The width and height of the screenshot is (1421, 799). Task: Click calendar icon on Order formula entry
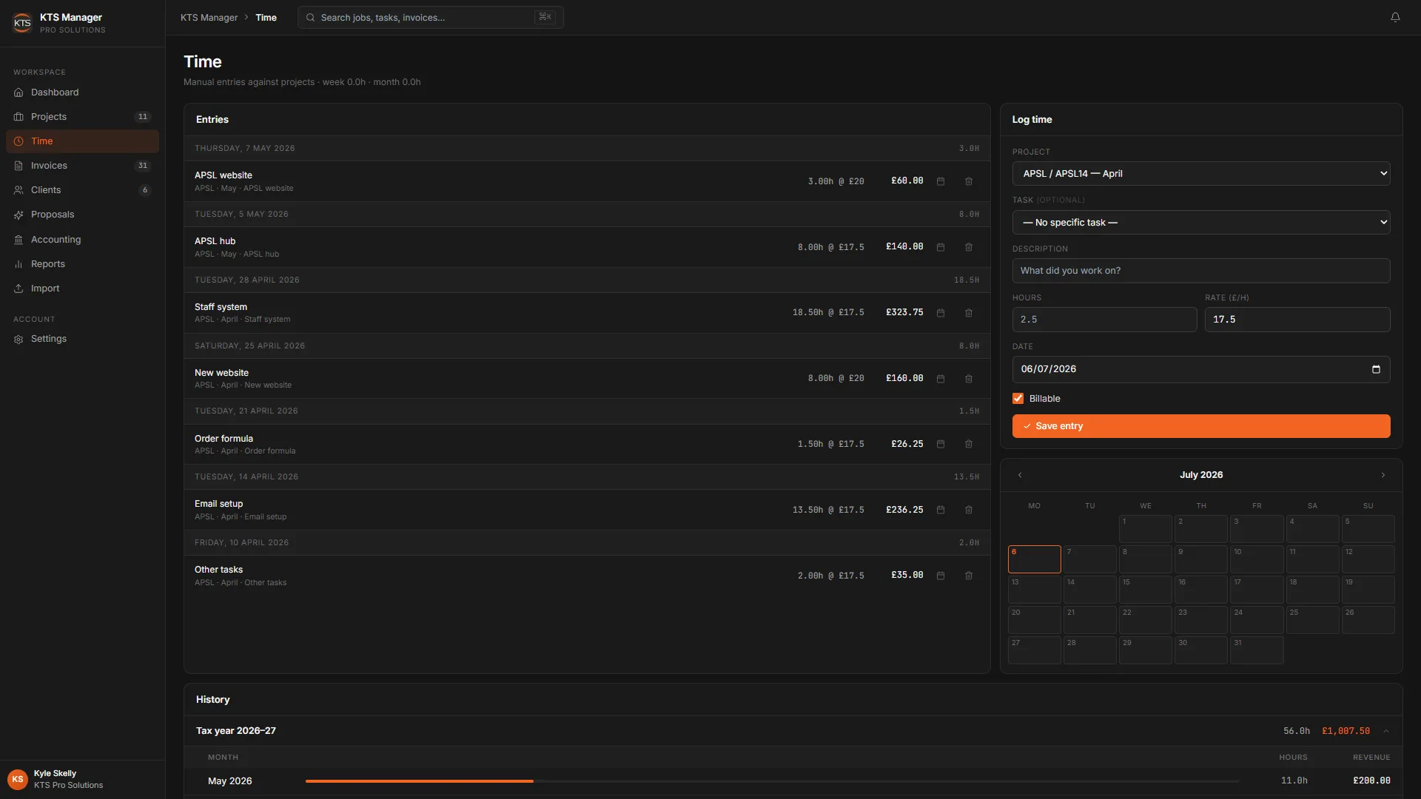coord(941,444)
